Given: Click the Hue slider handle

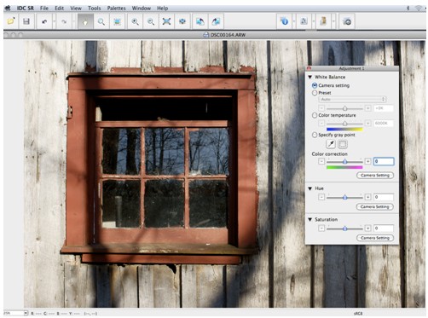Looking at the screenshot, I should tap(344, 197).
